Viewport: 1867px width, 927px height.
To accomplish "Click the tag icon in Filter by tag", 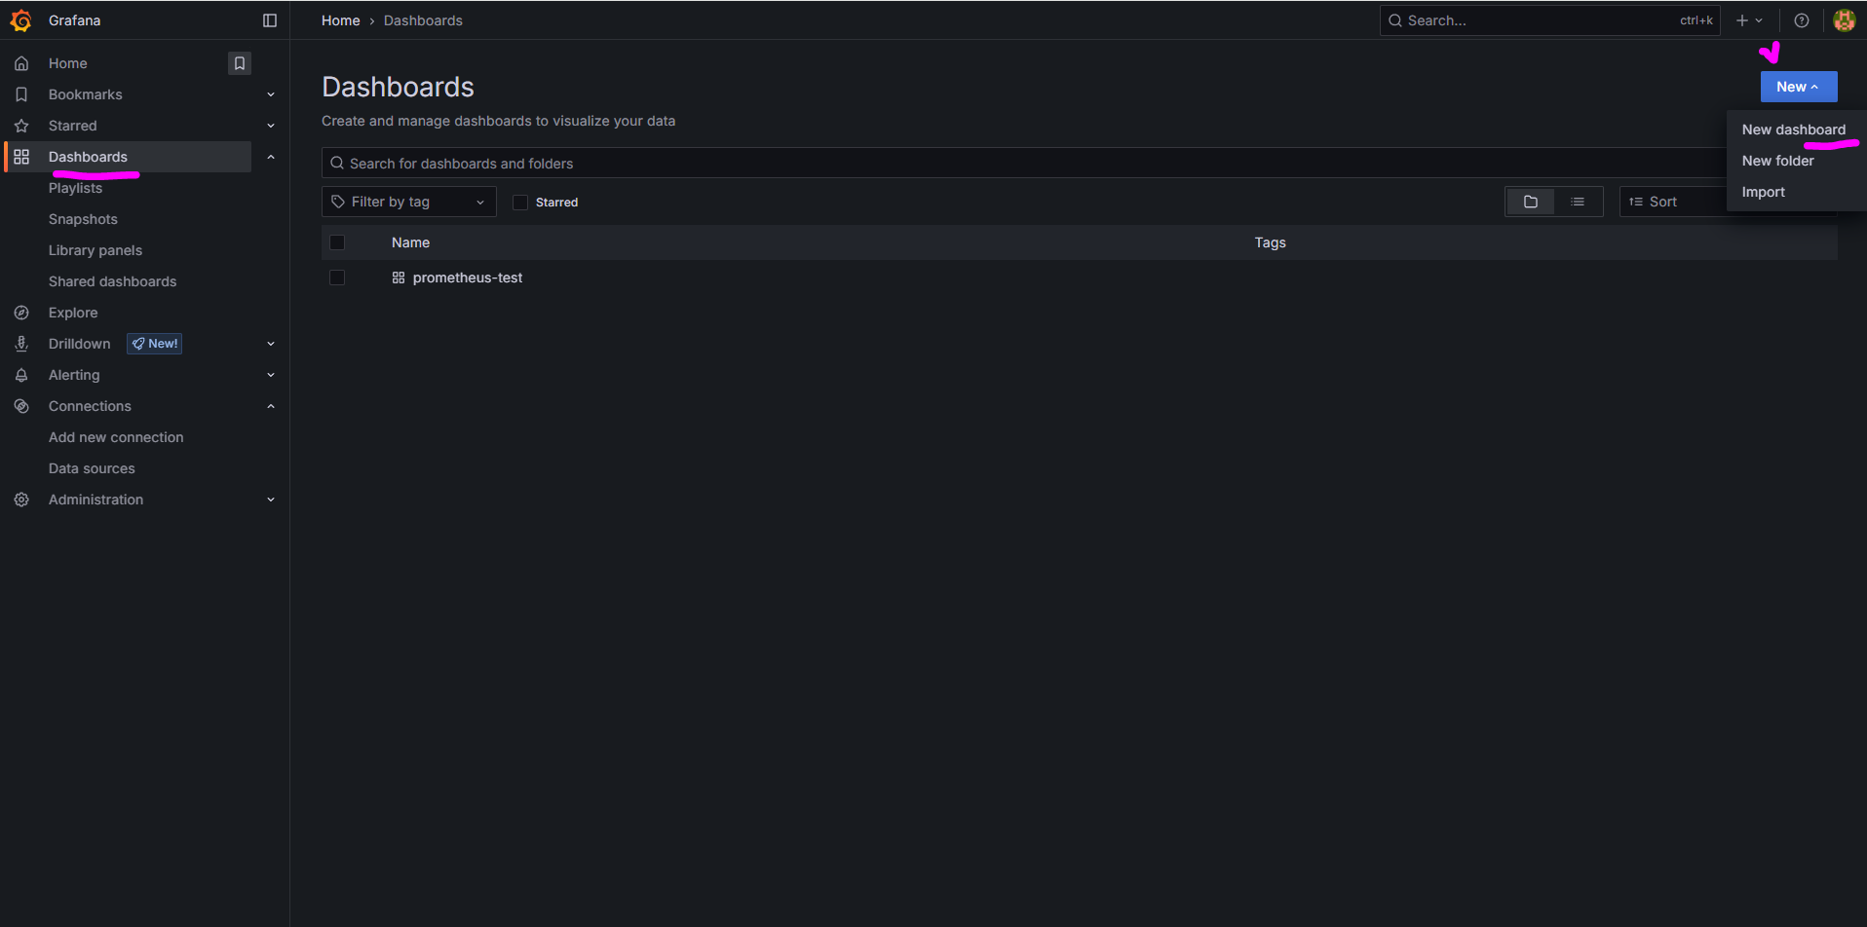I will click(338, 202).
